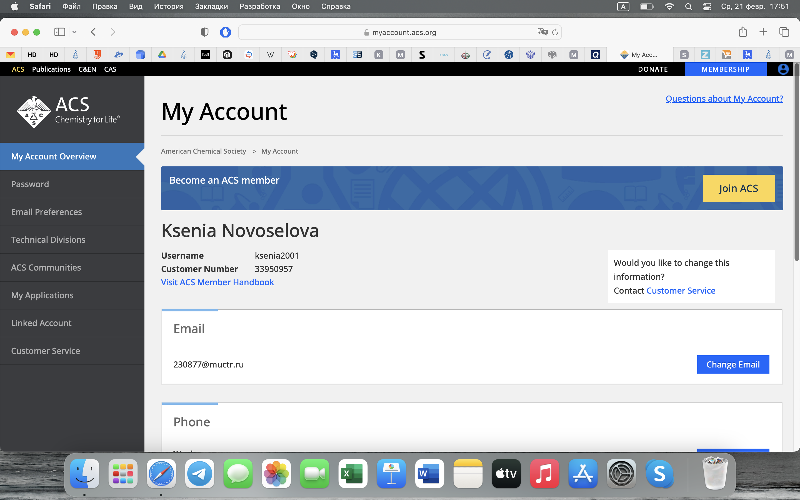This screenshot has width=800, height=500.
Task: Open Email Preferences in sidebar
Action: [72, 212]
